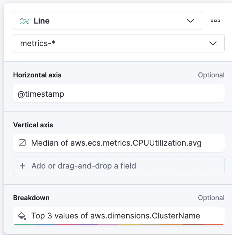Screen dimensions: 232x235
Task: Click the paint bucket icon in Breakdown
Action: 22,216
